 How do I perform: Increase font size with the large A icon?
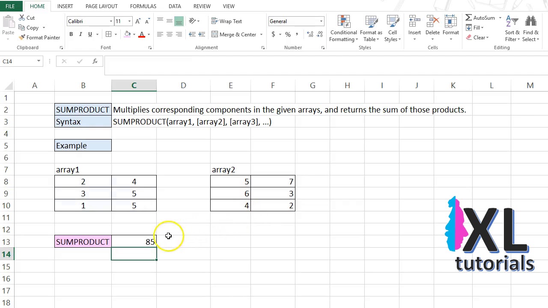[x=138, y=21]
